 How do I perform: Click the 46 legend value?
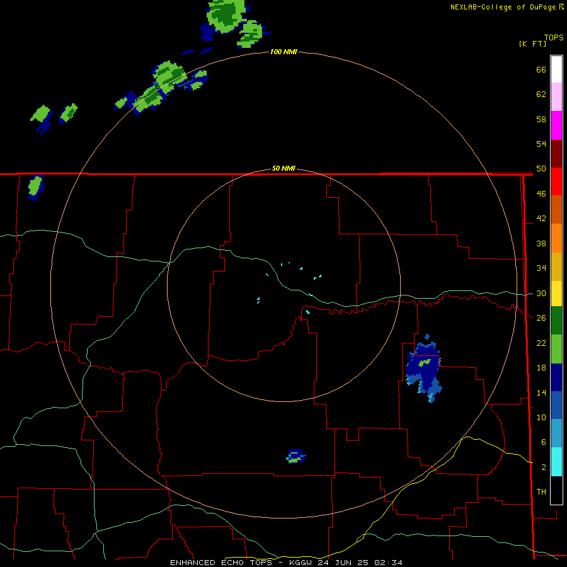point(541,194)
